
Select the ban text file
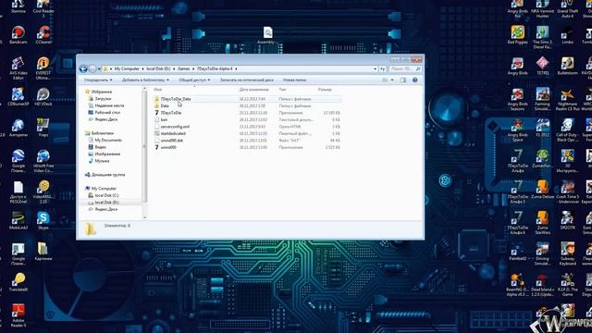[247, 119]
